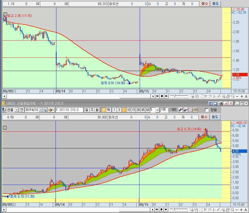Open chart settings gear icon
This screenshot has height=213, width=249.
[196, 110]
